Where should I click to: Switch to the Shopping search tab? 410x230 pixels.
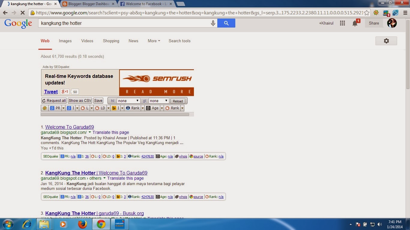(111, 41)
